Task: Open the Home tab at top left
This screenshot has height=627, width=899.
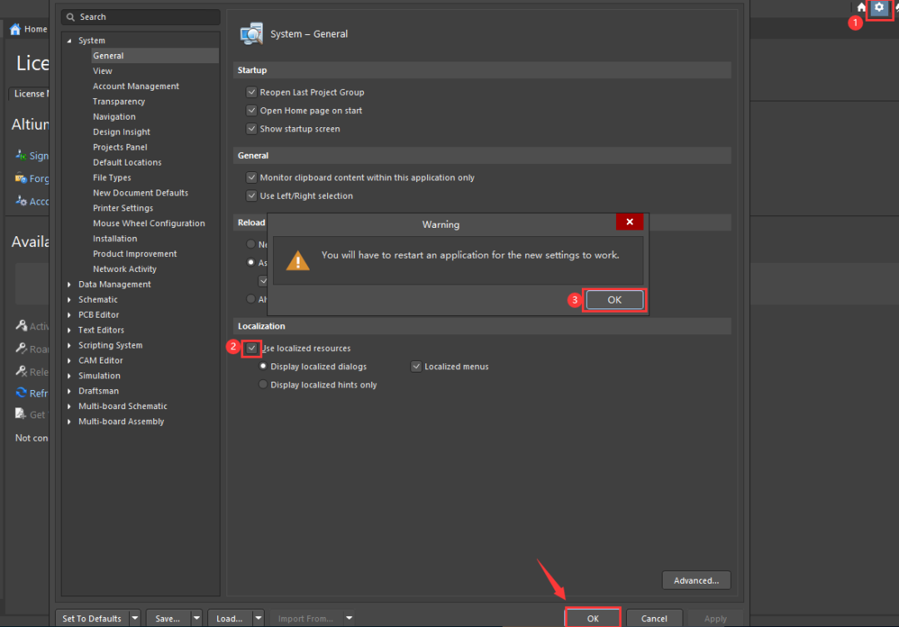Action: tap(28, 29)
